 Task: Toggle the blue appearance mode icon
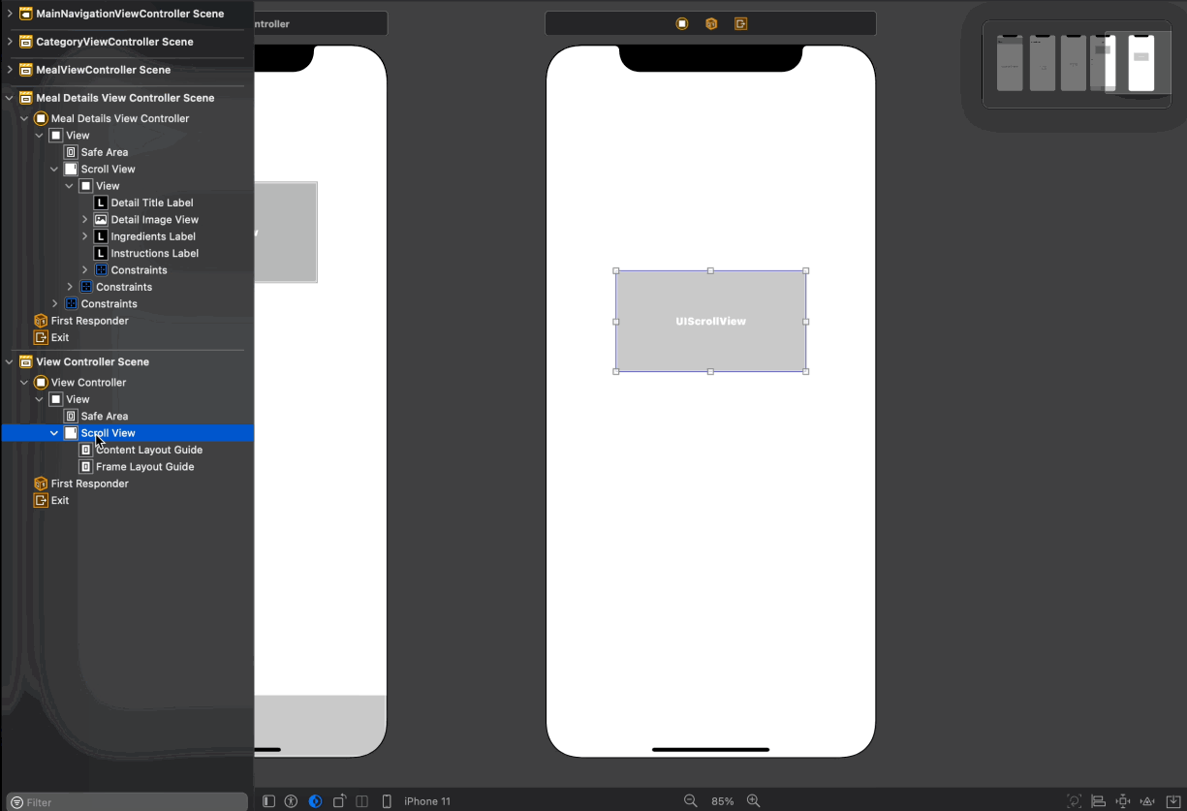(315, 801)
